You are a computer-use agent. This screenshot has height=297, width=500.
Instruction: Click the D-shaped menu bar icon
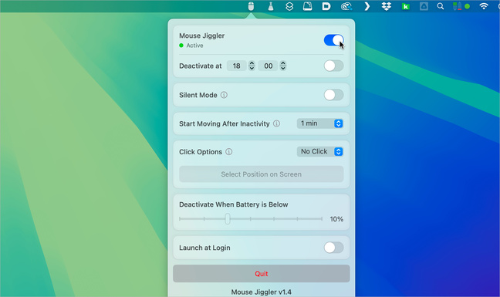click(x=326, y=6)
